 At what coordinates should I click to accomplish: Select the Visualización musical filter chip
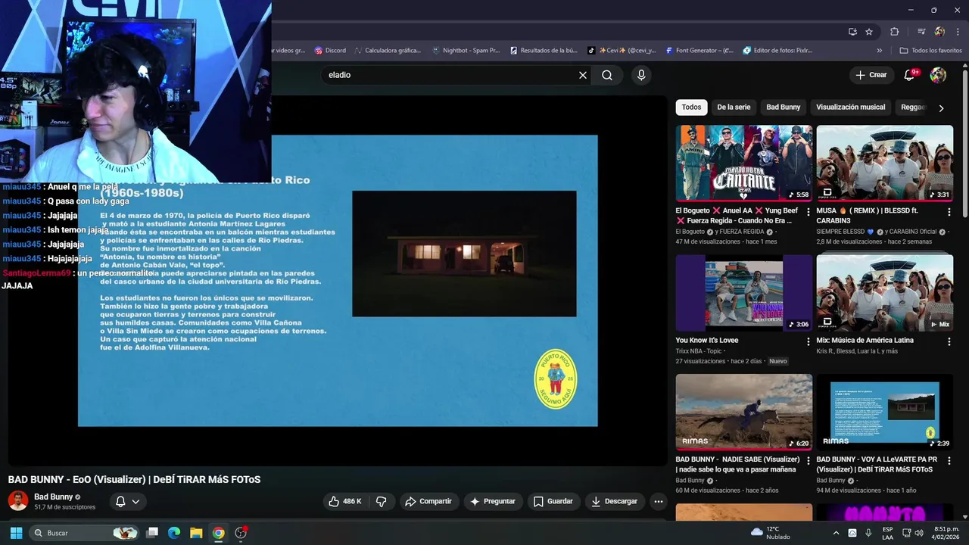(850, 107)
